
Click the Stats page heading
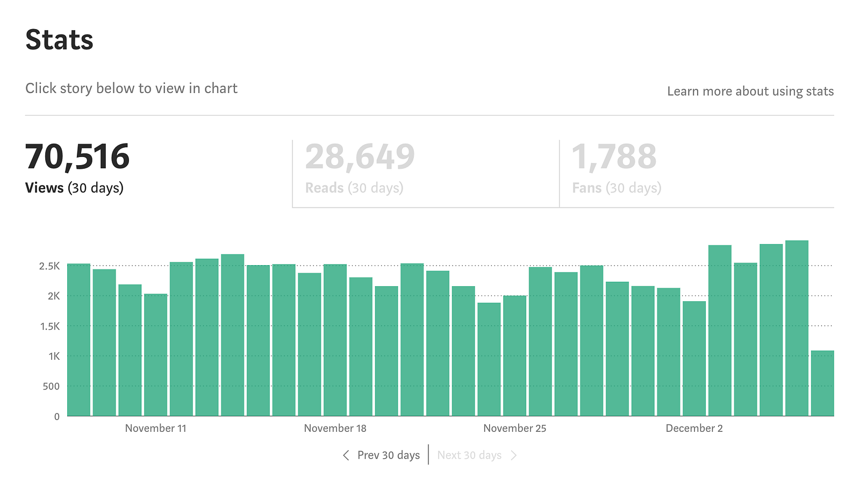tap(59, 40)
